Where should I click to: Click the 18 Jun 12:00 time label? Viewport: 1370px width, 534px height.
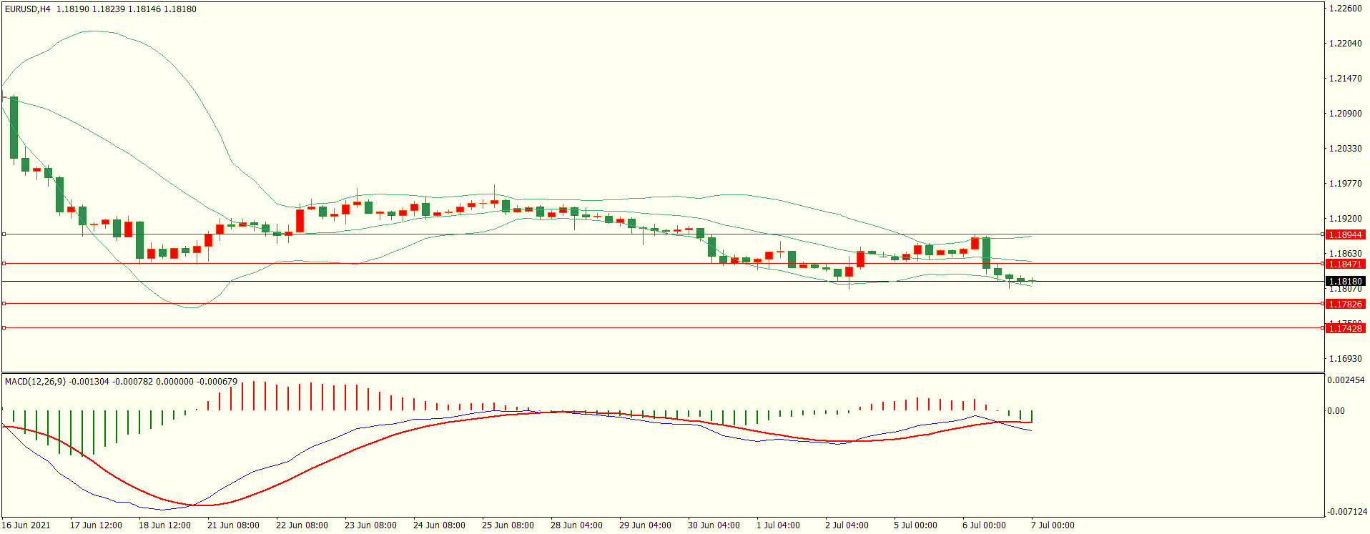pyautogui.click(x=164, y=525)
